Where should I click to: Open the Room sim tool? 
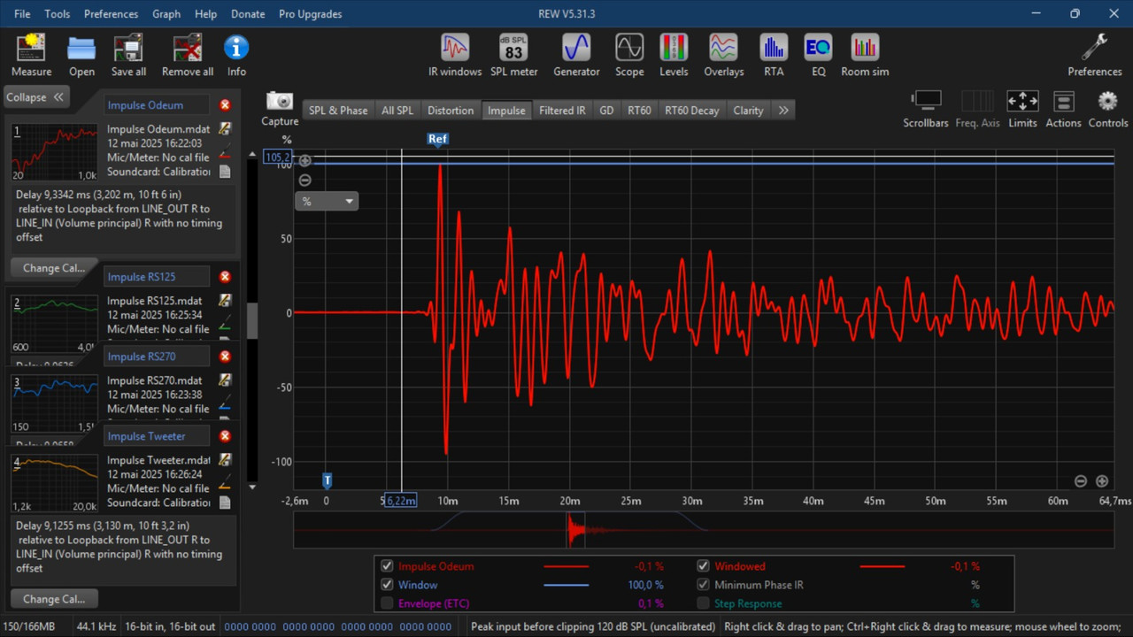(x=865, y=55)
